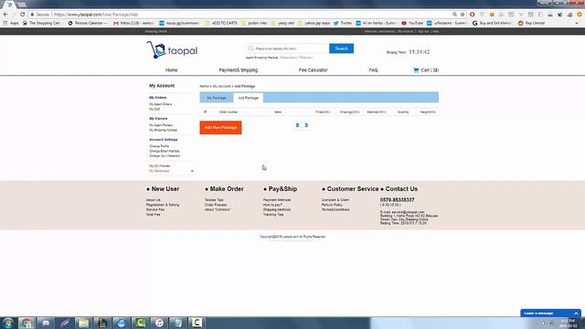Open Chrome from the taskbar
Viewport: 585px width, 329px height.
point(27,323)
